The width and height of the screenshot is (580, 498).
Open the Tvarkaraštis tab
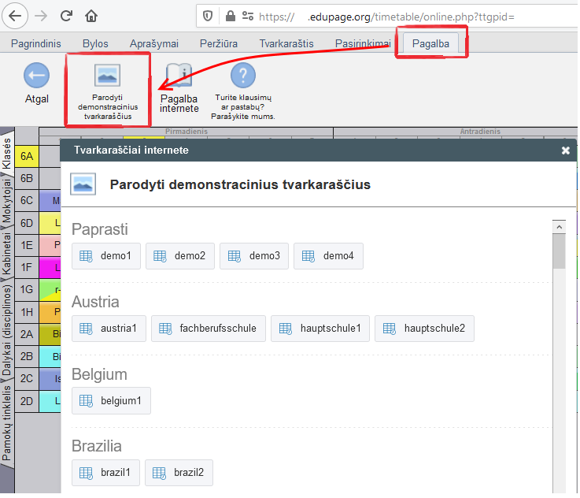click(286, 43)
